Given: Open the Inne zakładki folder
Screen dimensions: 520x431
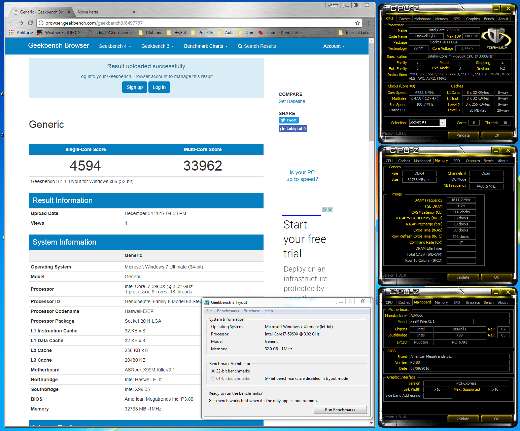Looking at the screenshot, I should click(354, 33).
